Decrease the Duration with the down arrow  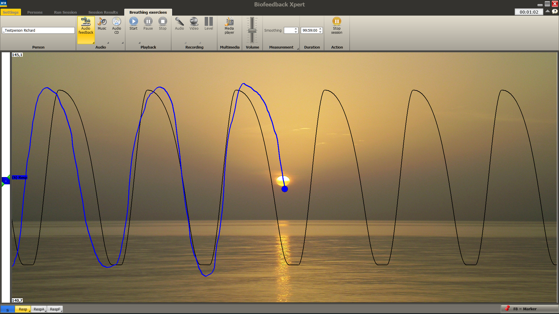tap(320, 32)
